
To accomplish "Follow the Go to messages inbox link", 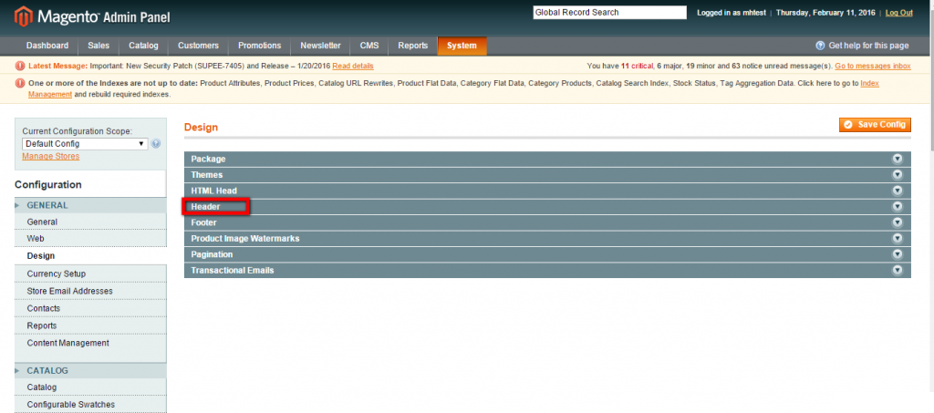I will (x=873, y=66).
